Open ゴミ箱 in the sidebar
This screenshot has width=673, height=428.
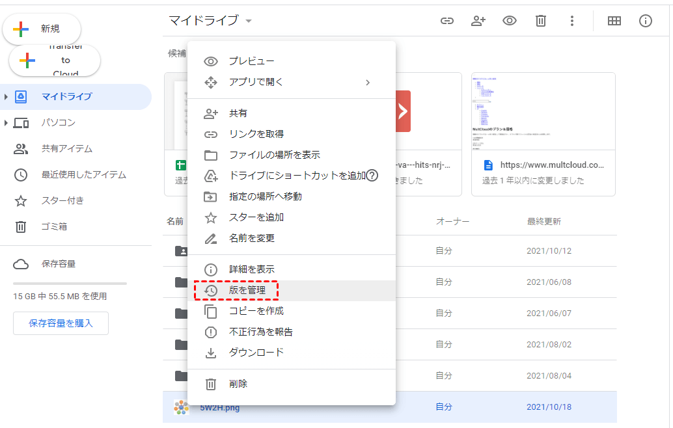[54, 226]
